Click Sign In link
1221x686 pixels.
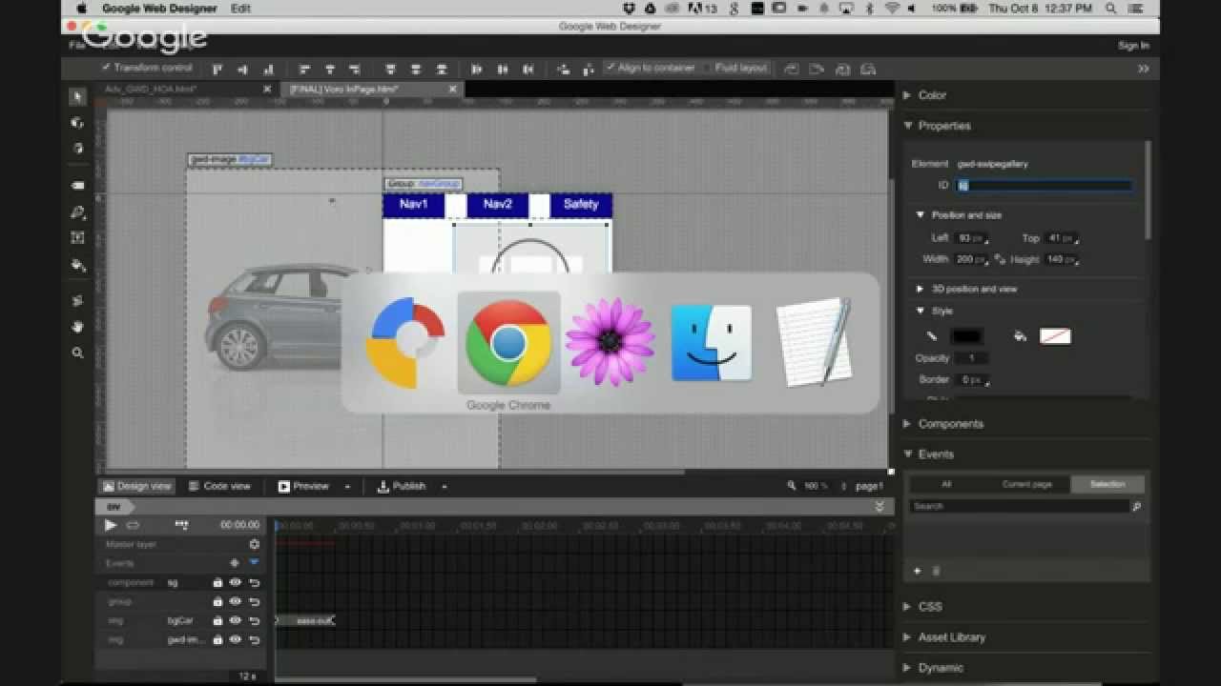point(1132,46)
